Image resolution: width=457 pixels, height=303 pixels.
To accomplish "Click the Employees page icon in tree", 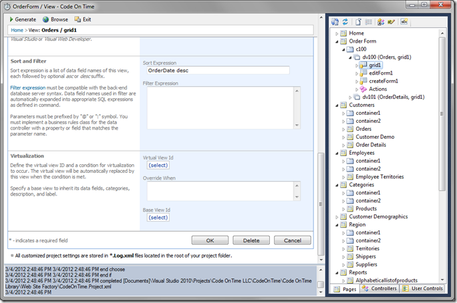I will tap(343, 153).
